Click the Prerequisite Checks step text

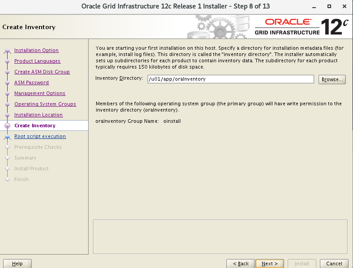pos(38,147)
